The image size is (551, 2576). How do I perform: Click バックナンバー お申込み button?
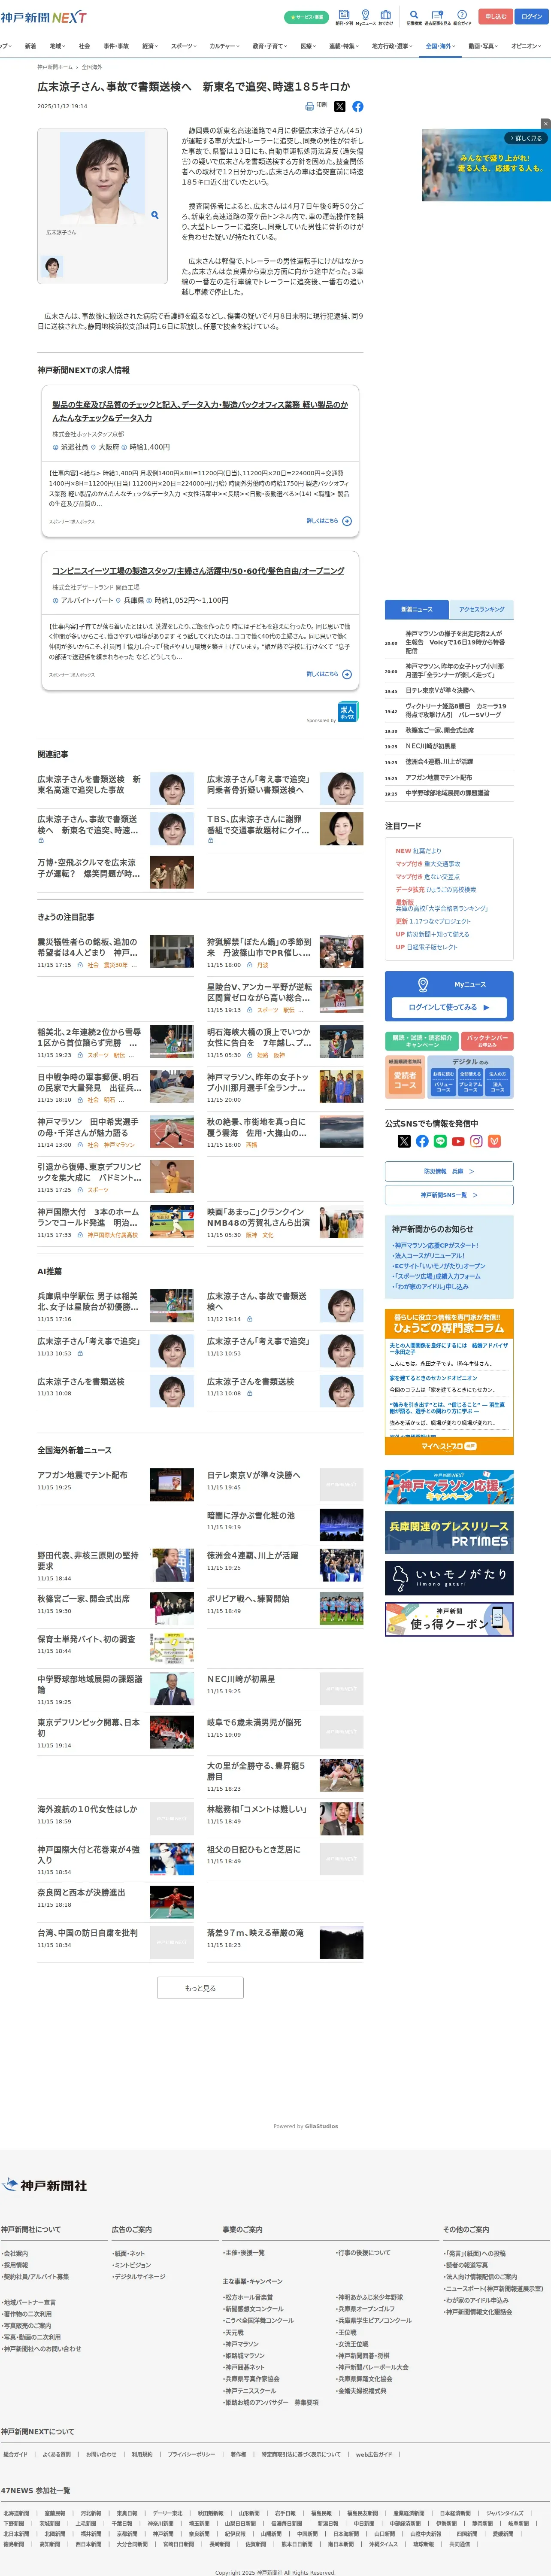pos(487,1041)
